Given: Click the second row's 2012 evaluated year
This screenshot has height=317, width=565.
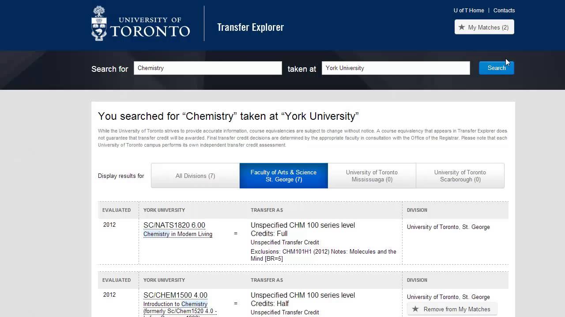Looking at the screenshot, I should click(x=109, y=295).
